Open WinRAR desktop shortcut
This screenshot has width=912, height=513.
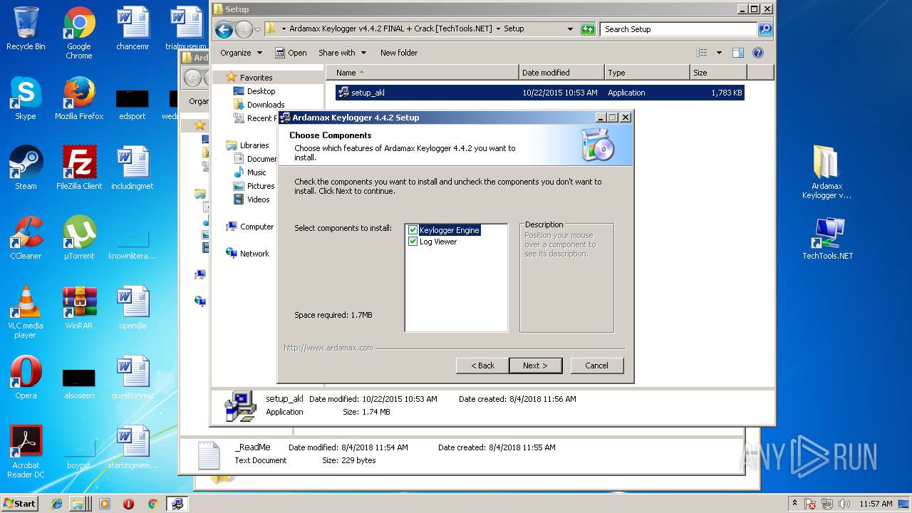click(x=79, y=308)
